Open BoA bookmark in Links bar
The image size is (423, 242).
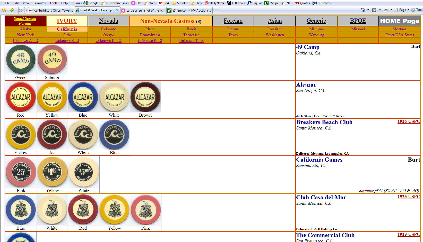pyautogui.click(x=164, y=3)
